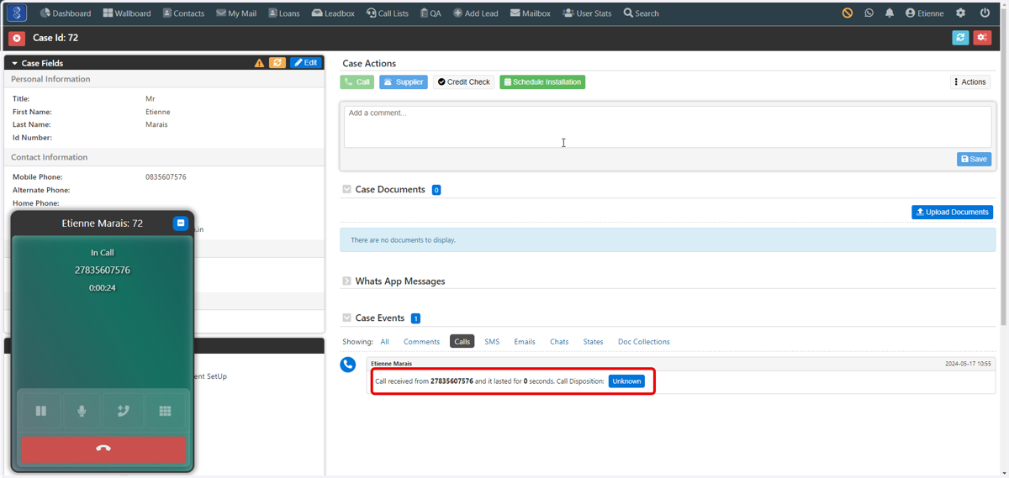
Task: Close Case Id 72 with red X
Action: pos(17,38)
